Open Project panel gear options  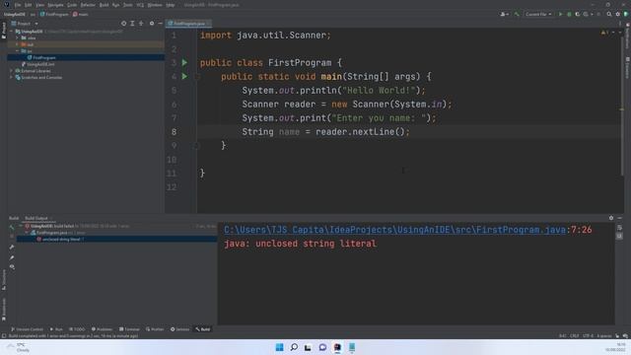pyautogui.click(x=152, y=24)
